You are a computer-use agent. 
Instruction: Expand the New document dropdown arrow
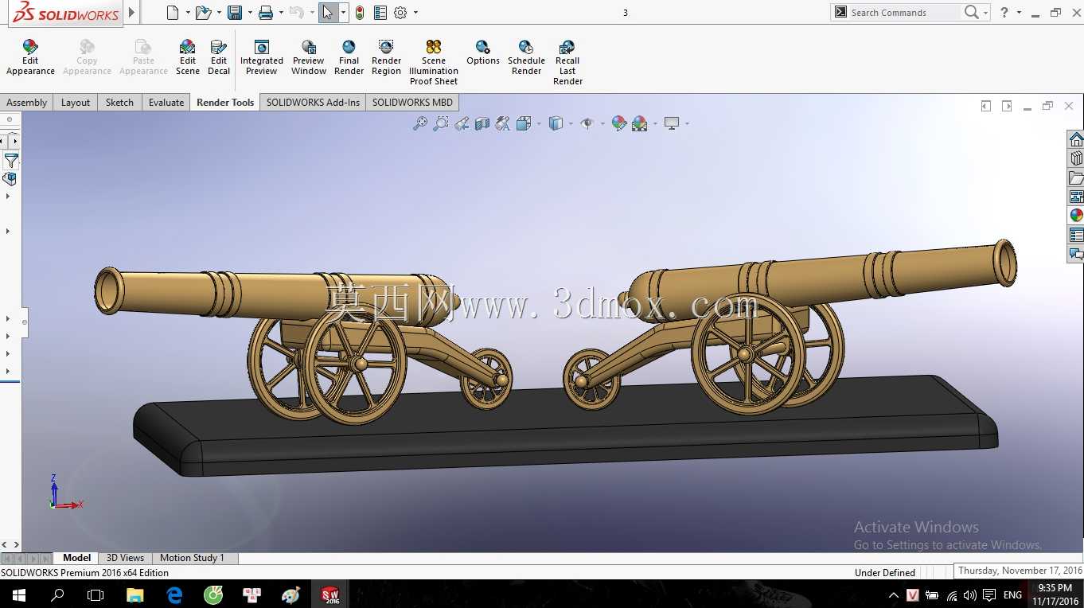click(188, 13)
